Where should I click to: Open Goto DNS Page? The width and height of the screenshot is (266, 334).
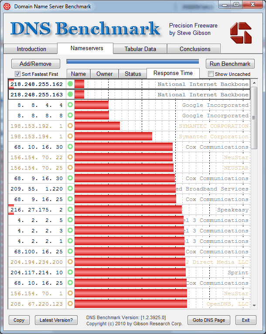[209, 320]
